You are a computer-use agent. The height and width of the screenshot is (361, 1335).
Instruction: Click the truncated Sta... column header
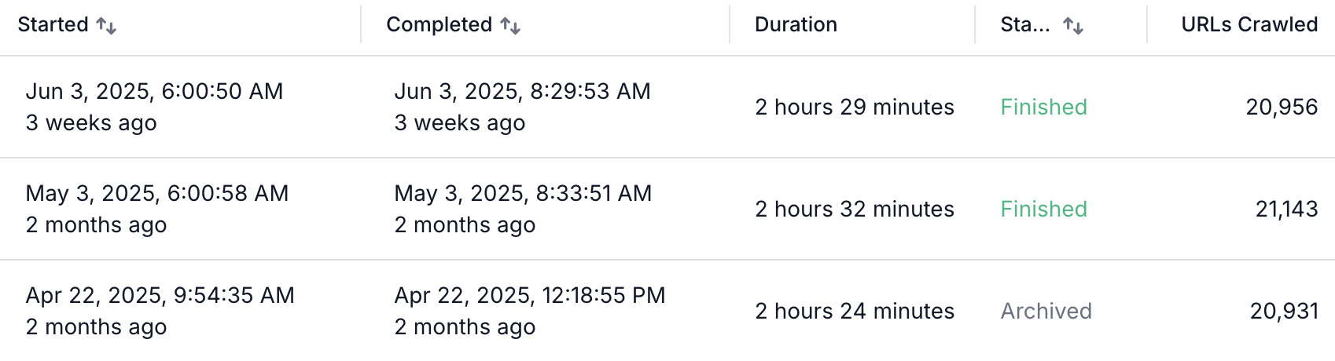1024,24
